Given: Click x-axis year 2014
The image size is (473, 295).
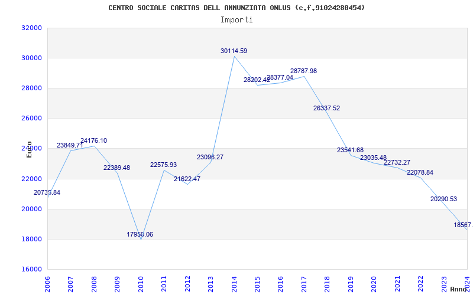Looking at the screenshot, I should pyautogui.click(x=234, y=284).
